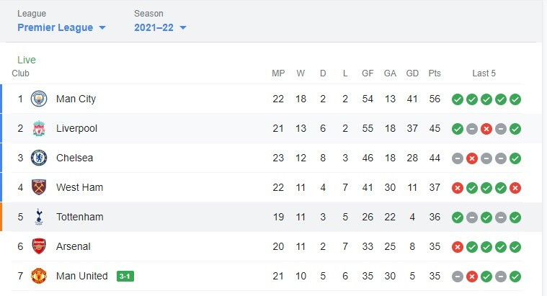Click Man United's most recent win checkmark

(515, 277)
